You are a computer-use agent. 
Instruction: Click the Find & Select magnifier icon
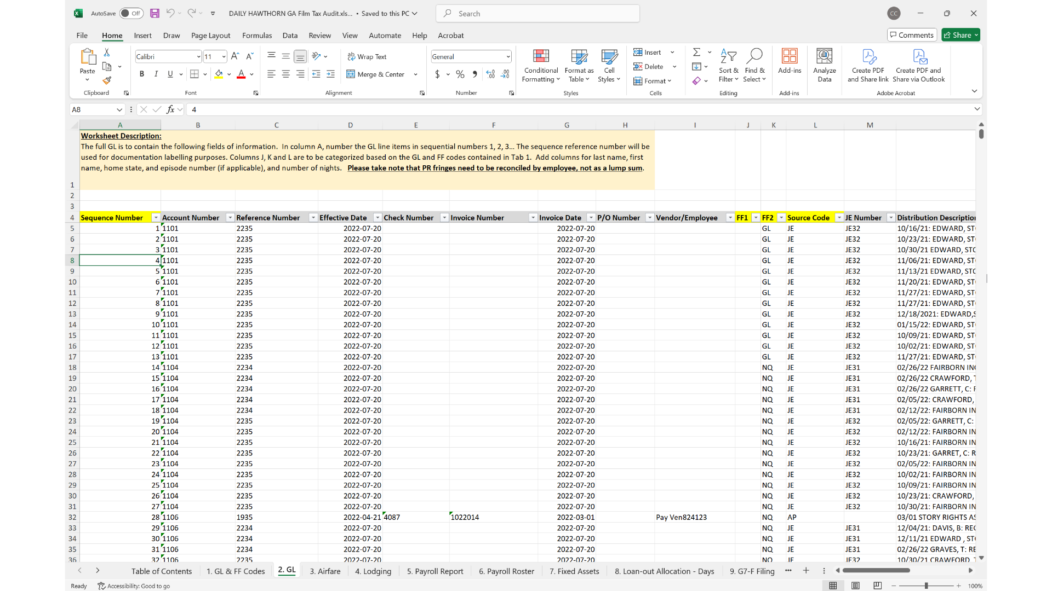click(755, 56)
